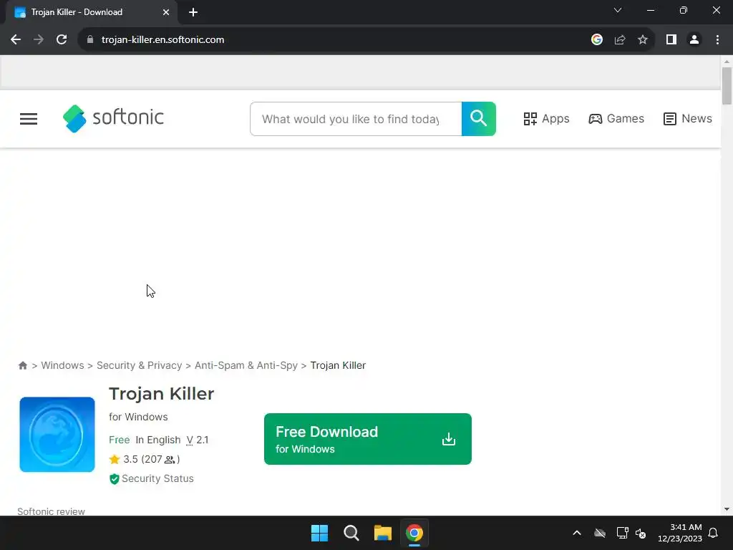The height and width of the screenshot is (550, 733).
Task: Click the teal search magnifier button
Action: pos(479,119)
